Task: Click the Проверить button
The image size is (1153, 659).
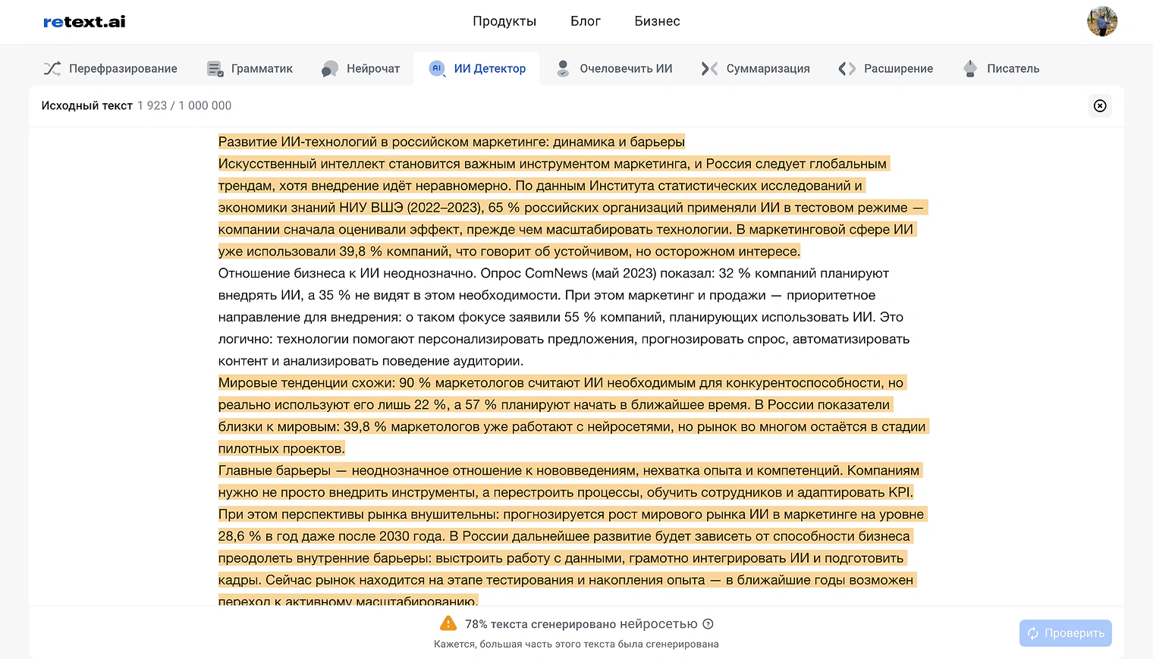Action: pos(1065,633)
